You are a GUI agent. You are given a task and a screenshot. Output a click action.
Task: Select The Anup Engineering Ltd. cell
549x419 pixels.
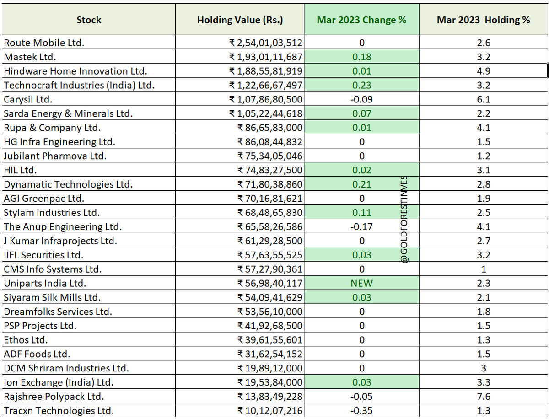pyautogui.click(x=89, y=227)
